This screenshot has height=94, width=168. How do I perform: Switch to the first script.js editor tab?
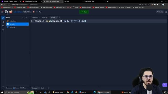44,17
